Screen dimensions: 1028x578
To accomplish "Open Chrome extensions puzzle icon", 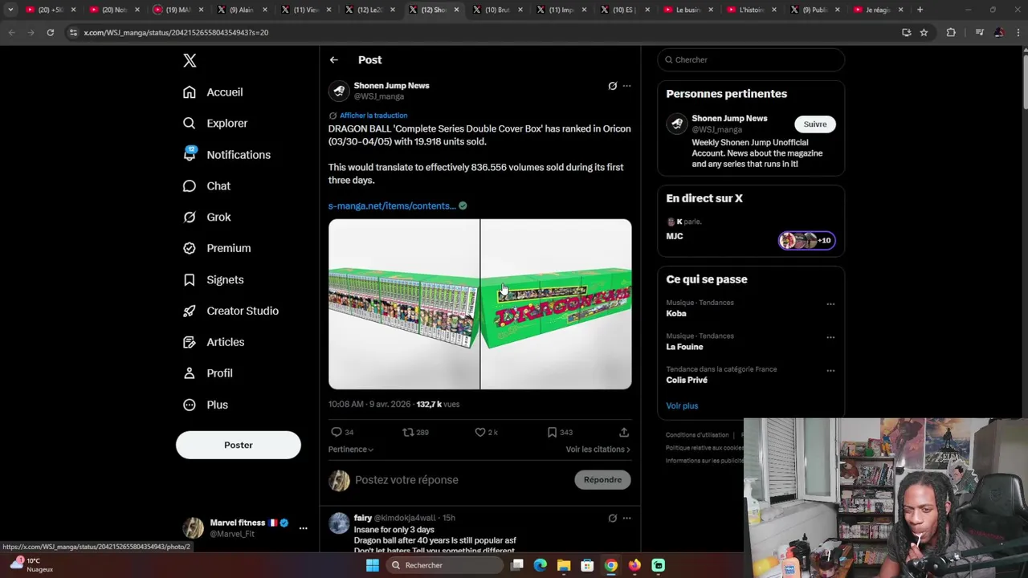I will (x=951, y=33).
